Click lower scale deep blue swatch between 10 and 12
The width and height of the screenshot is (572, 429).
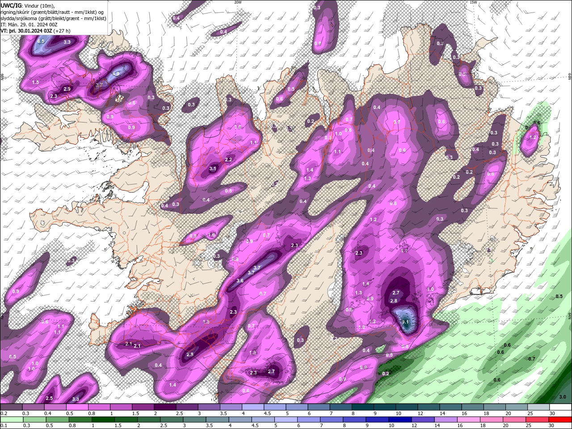click(x=401, y=419)
